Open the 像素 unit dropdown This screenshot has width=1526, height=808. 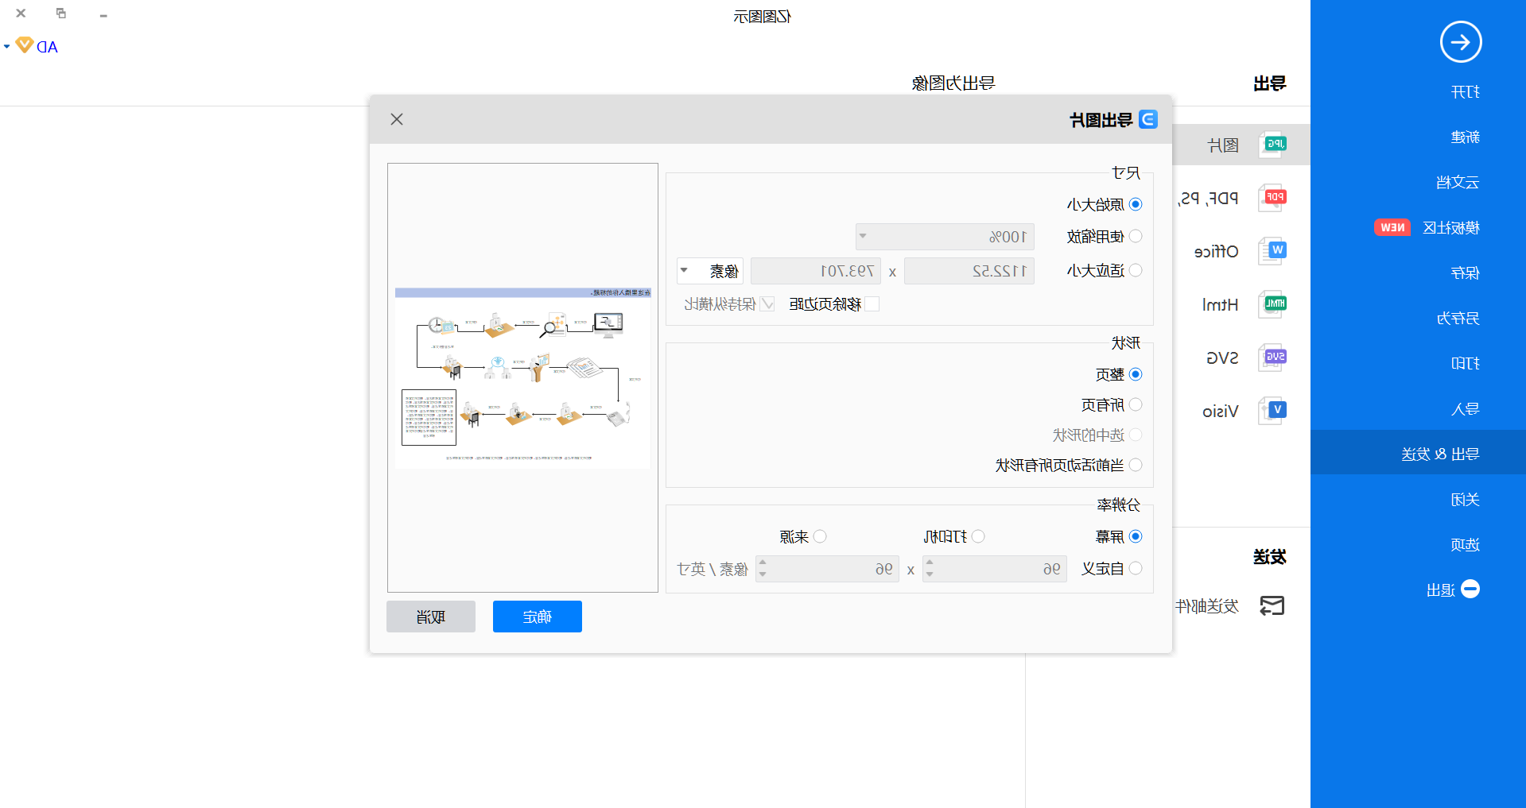click(x=710, y=271)
